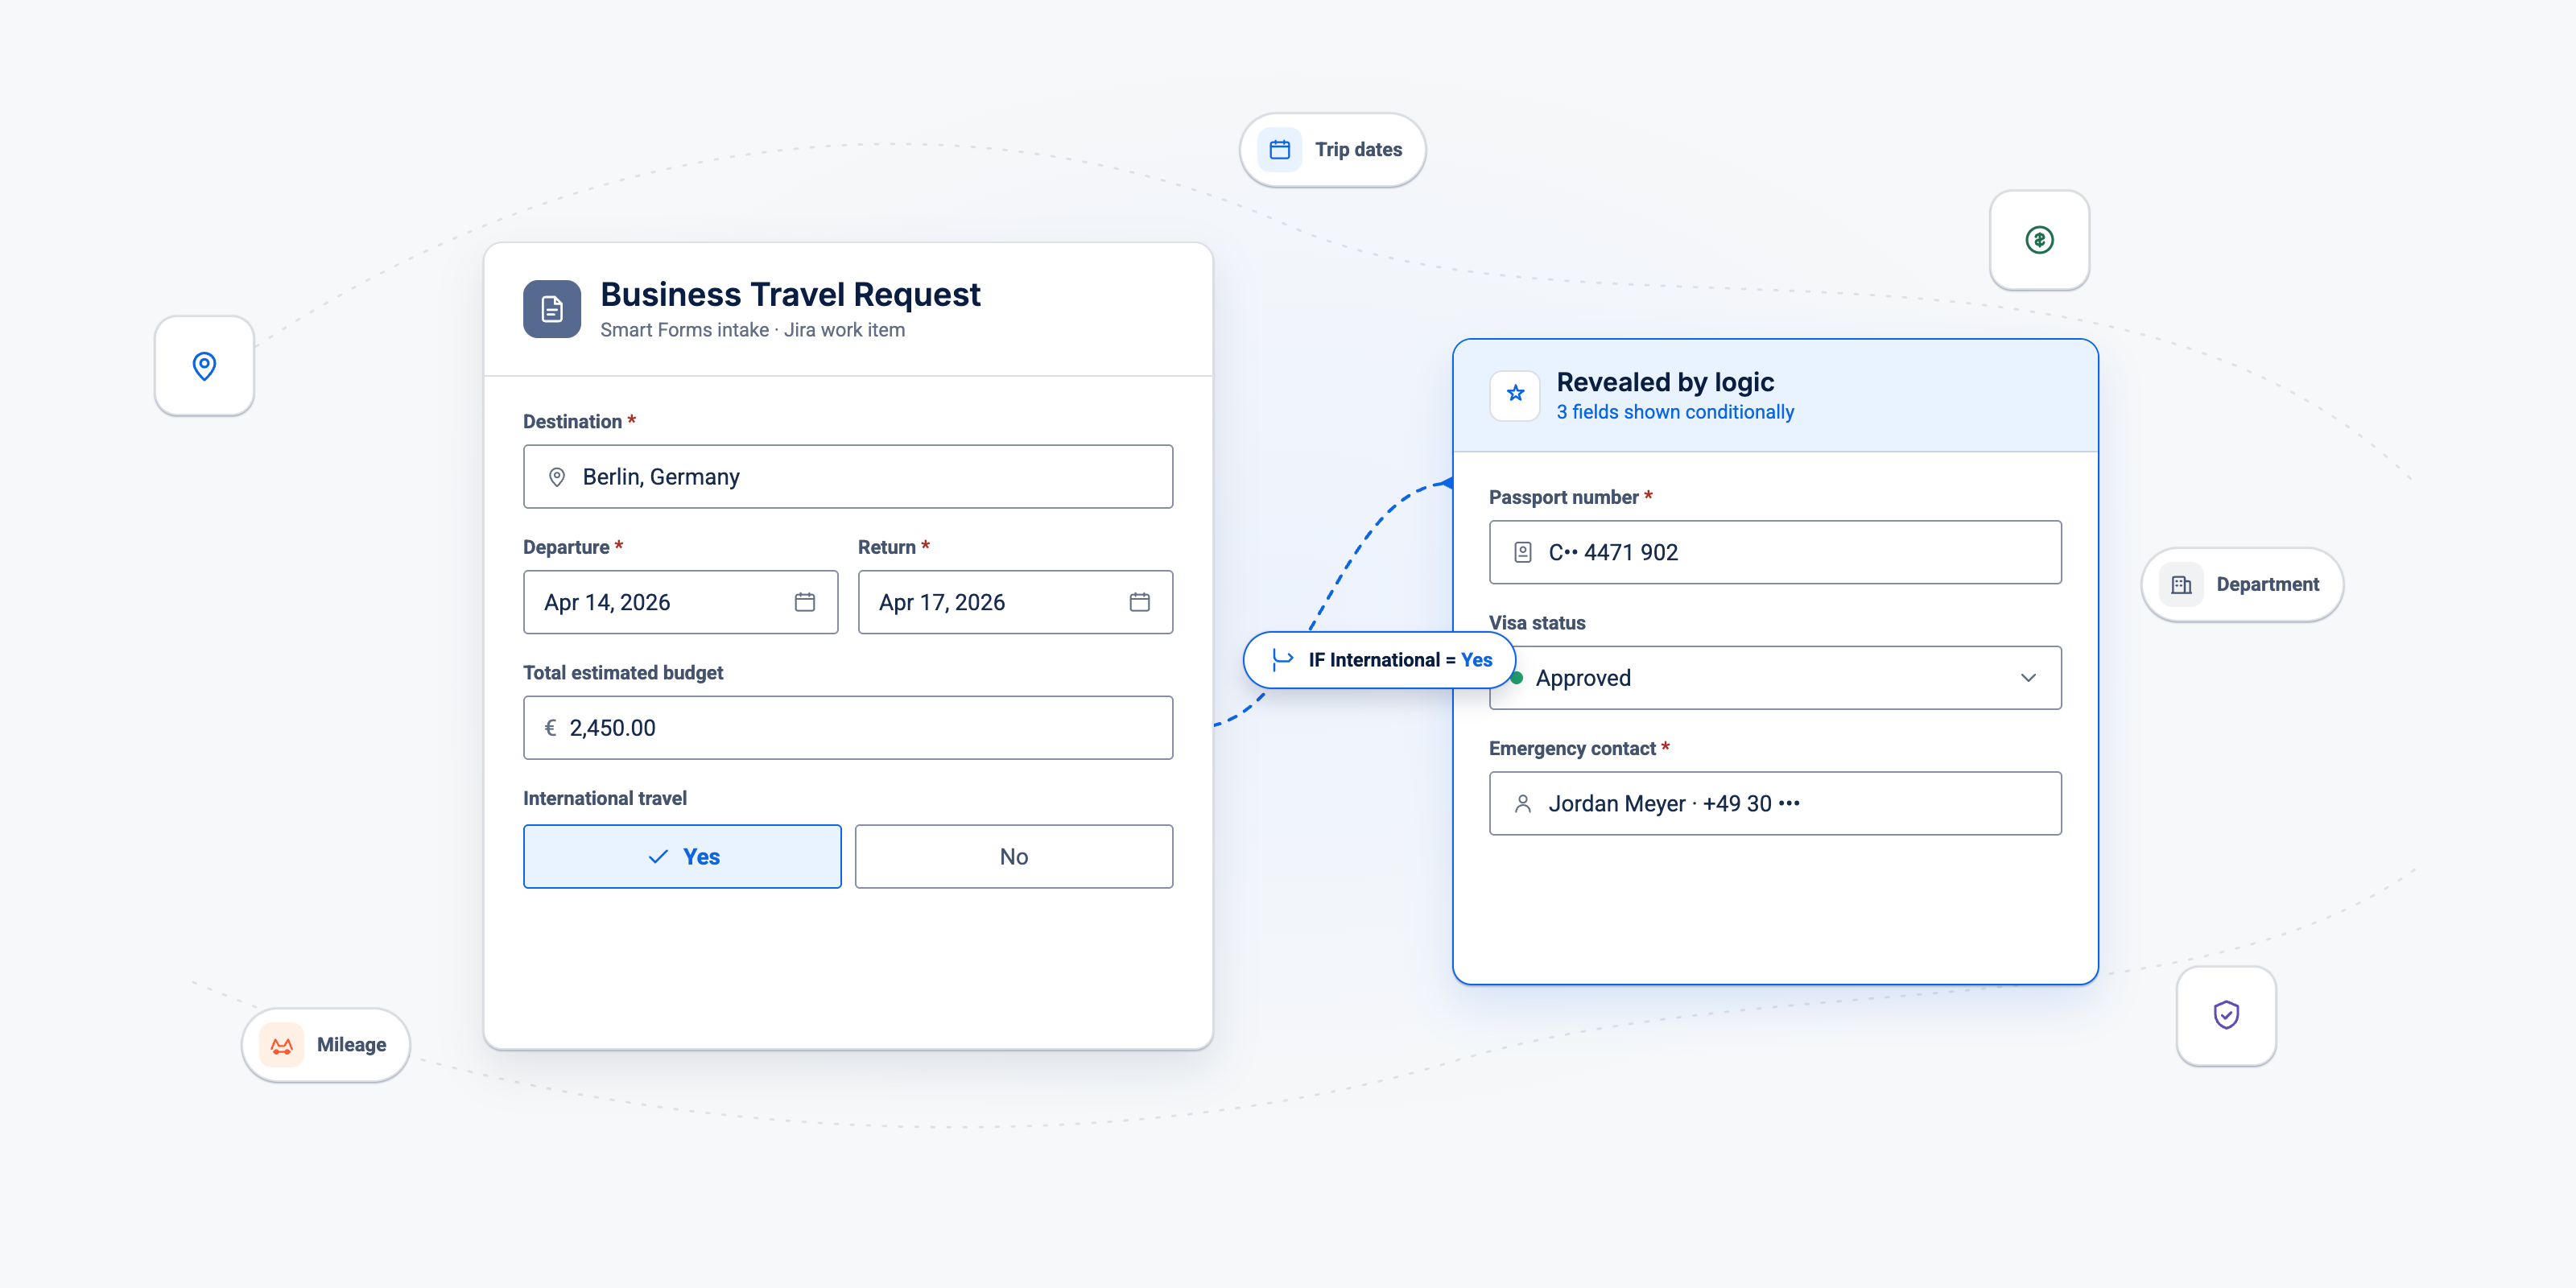Open the Departure calendar picker icon

point(805,602)
